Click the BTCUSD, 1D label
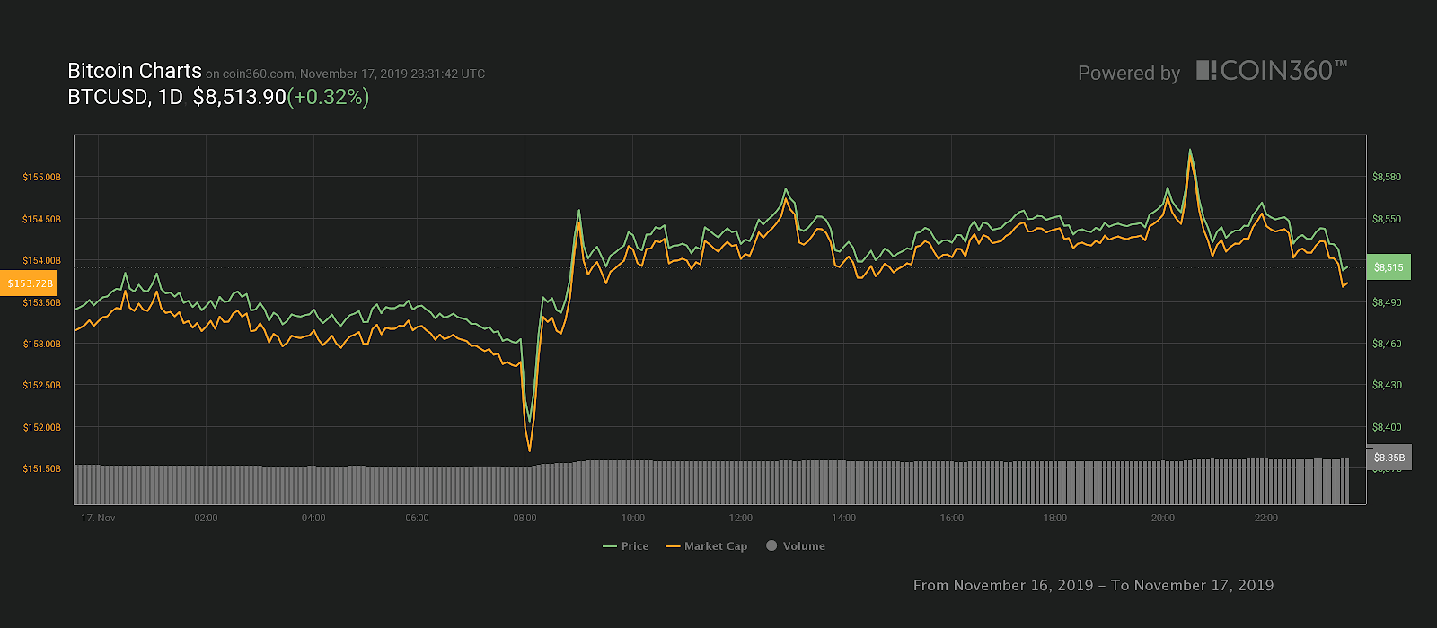The image size is (1437, 628). pyautogui.click(x=125, y=97)
